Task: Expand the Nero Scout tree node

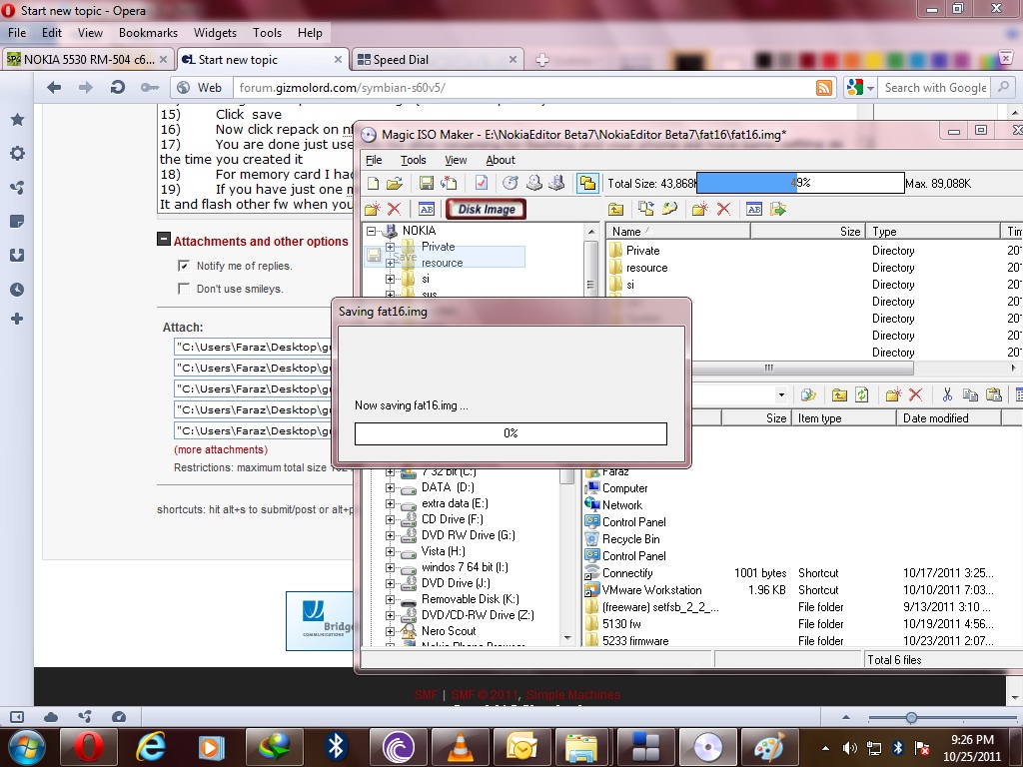Action: 391,631
